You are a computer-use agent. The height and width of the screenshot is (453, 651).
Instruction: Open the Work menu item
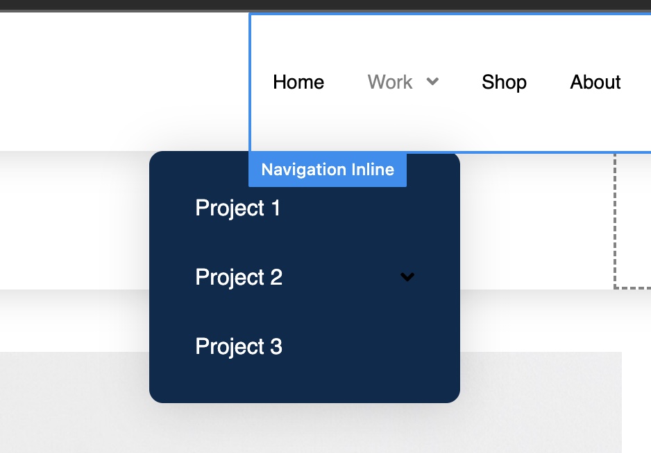[x=390, y=82]
